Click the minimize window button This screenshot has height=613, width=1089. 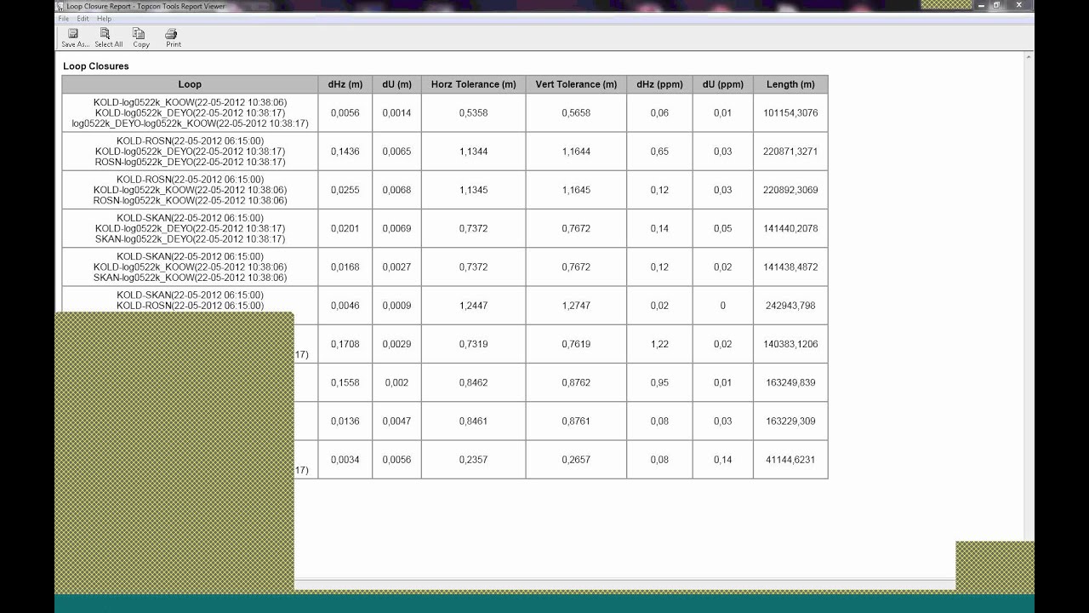(x=981, y=5)
